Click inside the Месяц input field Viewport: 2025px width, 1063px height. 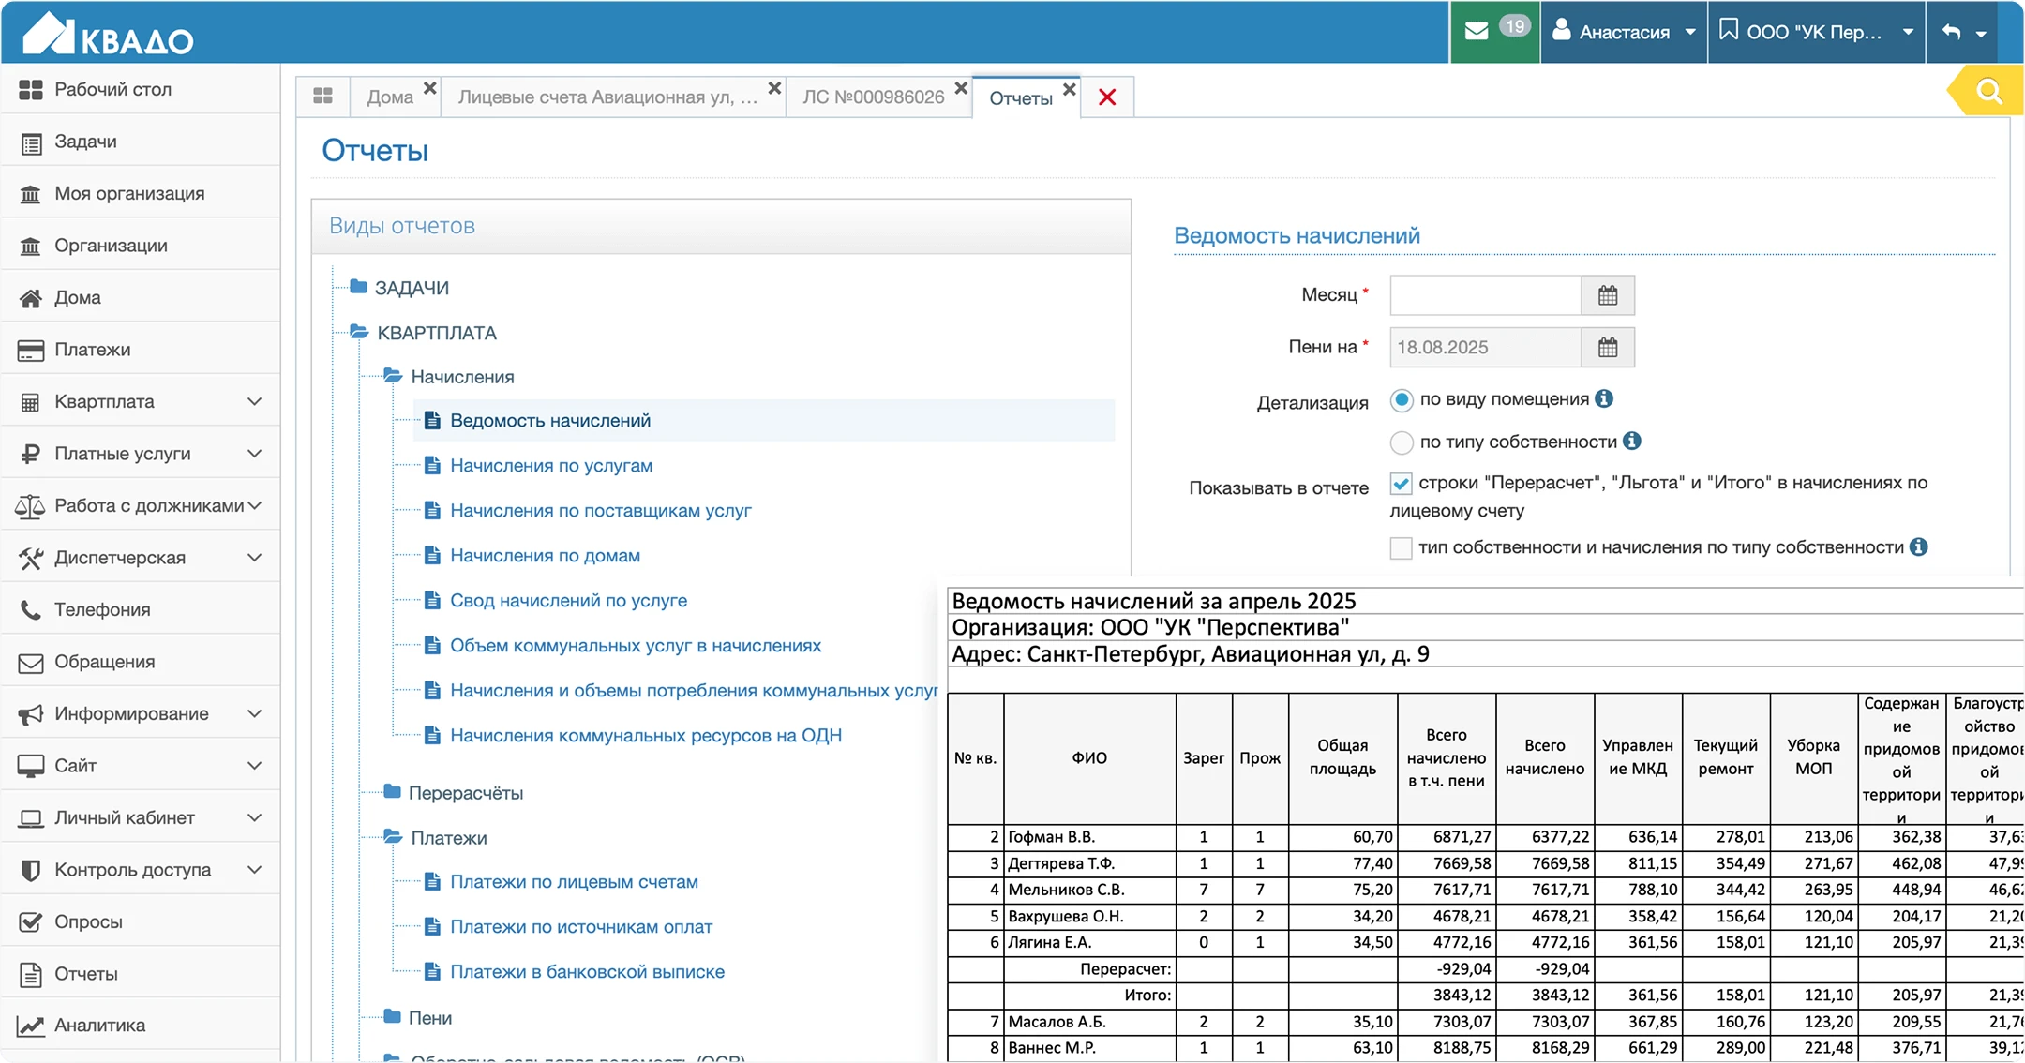point(1486,294)
